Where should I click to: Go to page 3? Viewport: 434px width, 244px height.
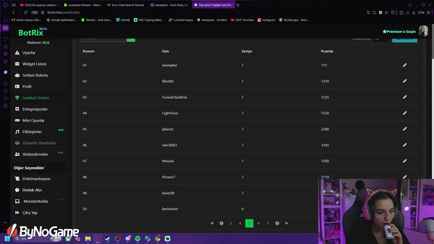click(231, 223)
